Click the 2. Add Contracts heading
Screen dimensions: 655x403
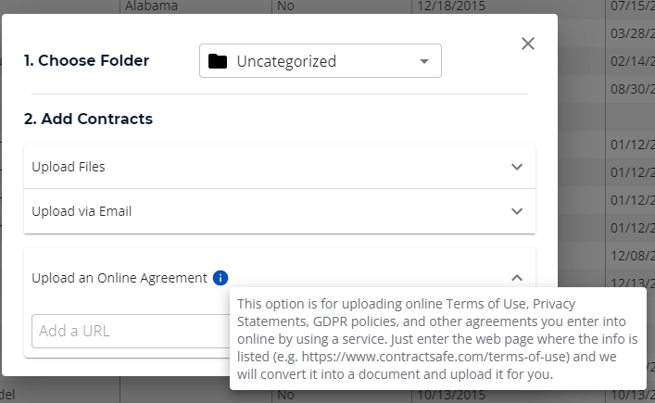point(88,119)
